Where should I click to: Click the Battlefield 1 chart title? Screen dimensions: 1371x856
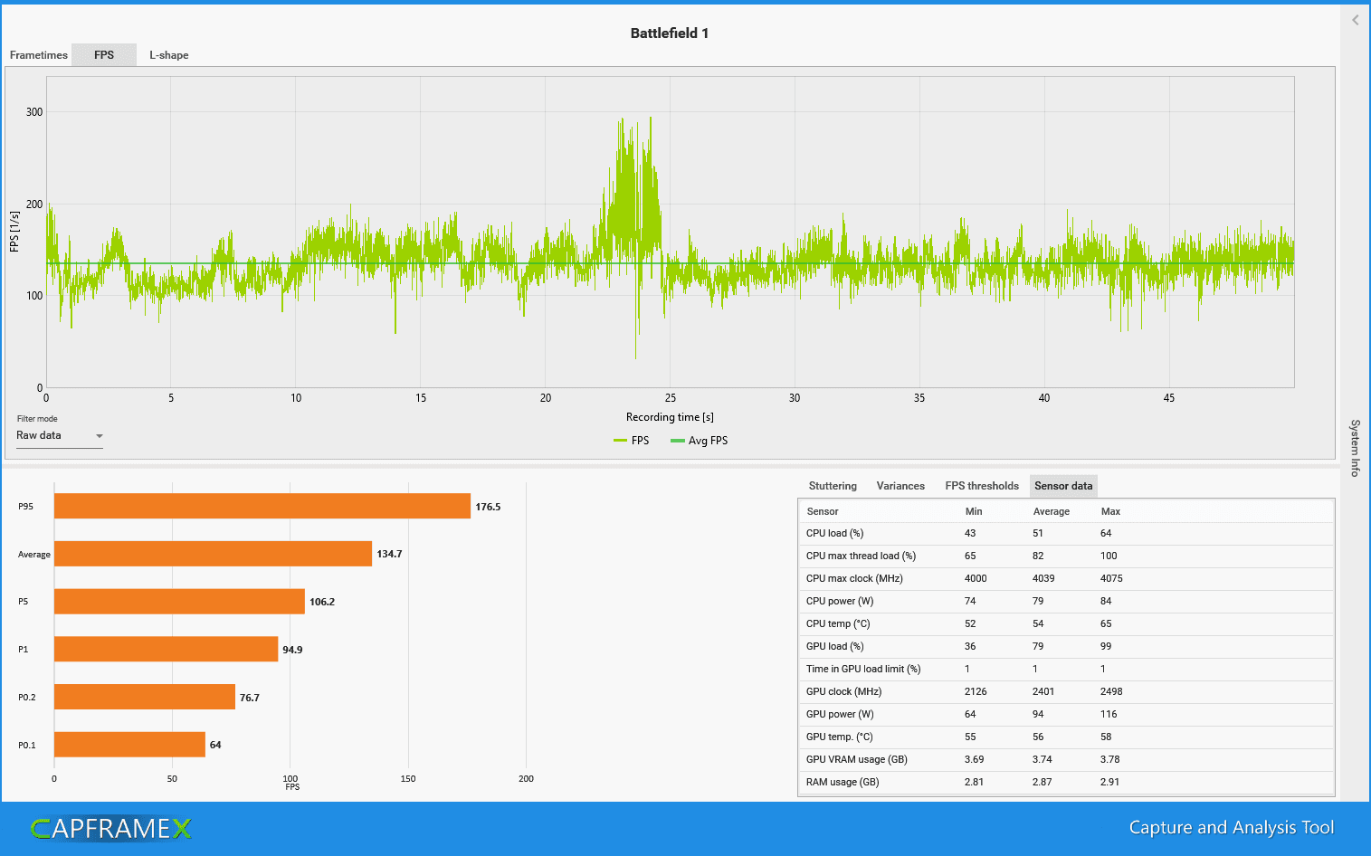(670, 33)
